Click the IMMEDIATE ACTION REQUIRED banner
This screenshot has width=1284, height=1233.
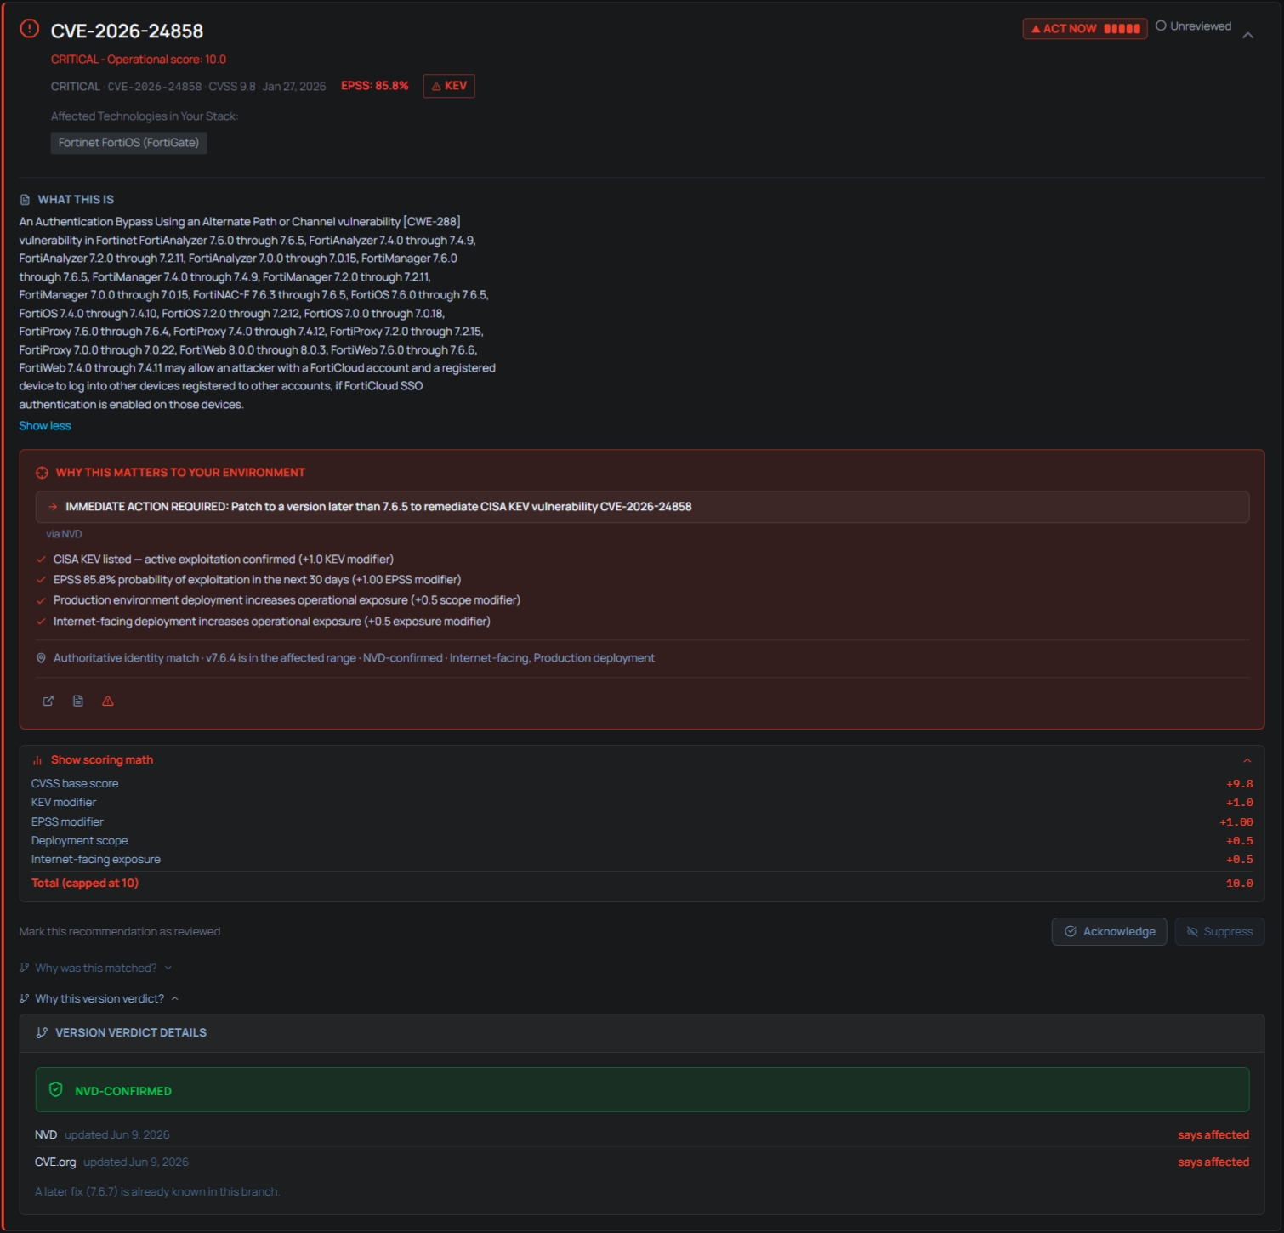click(642, 507)
